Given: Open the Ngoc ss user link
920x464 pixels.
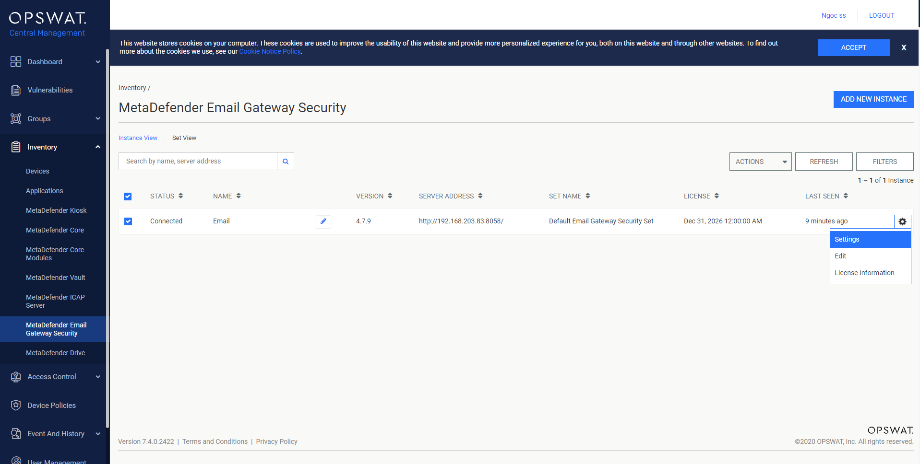Looking at the screenshot, I should coord(834,15).
